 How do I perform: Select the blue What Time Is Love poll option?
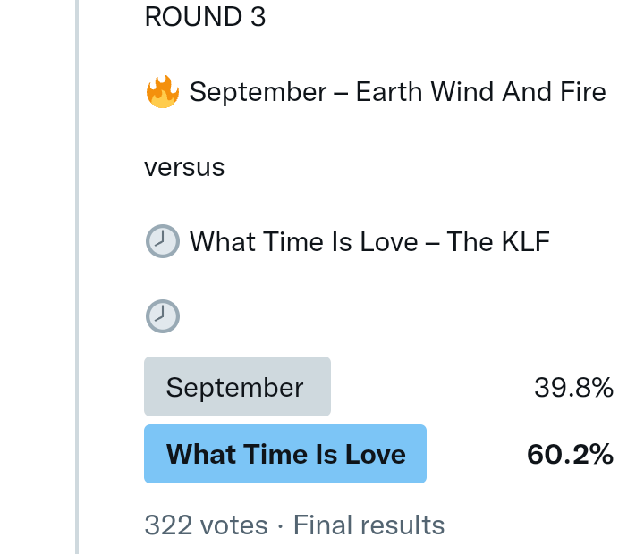pos(285,454)
